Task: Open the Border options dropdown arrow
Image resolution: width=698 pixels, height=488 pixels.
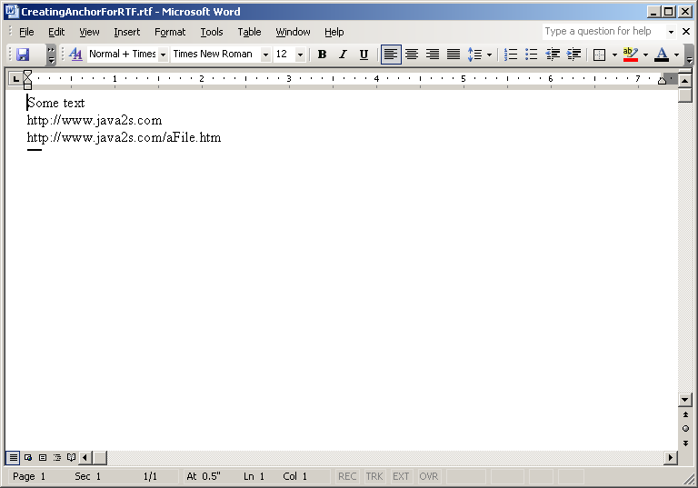Action: point(614,55)
